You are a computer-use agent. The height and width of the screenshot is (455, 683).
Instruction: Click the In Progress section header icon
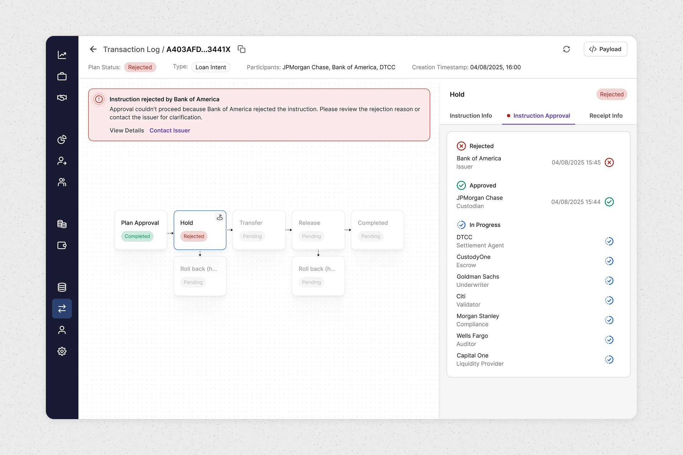pos(461,225)
